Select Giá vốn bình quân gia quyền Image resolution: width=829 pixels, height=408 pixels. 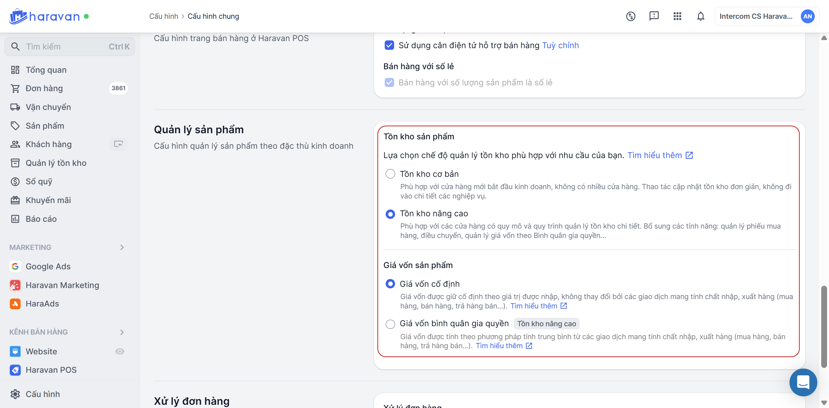pos(390,324)
